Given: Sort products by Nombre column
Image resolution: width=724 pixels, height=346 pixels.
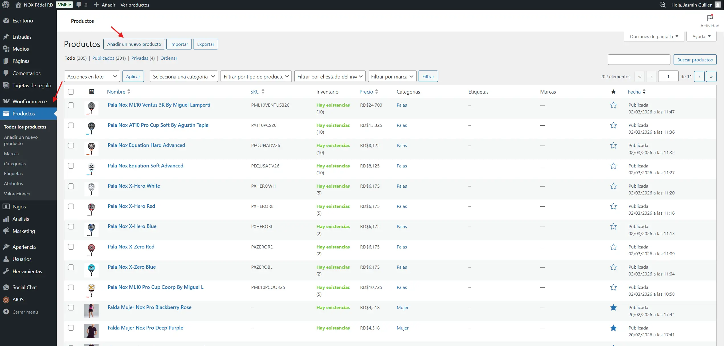Looking at the screenshot, I should click(x=119, y=92).
